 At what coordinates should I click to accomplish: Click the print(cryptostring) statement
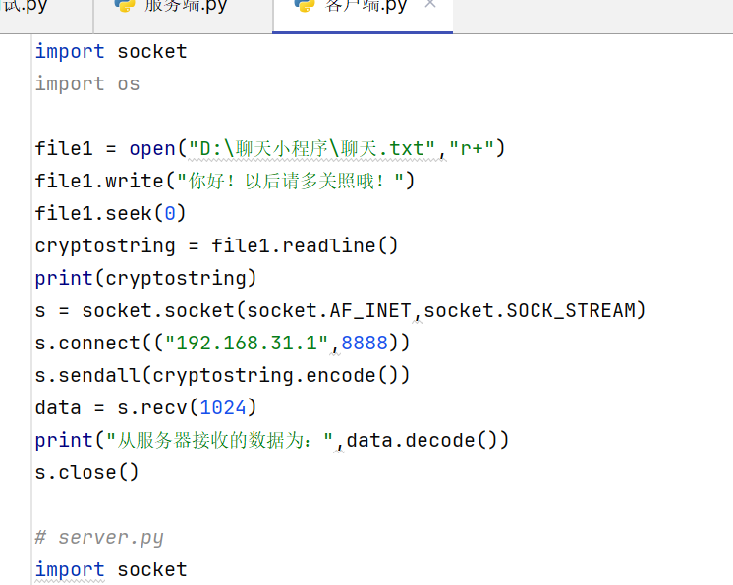click(x=145, y=278)
